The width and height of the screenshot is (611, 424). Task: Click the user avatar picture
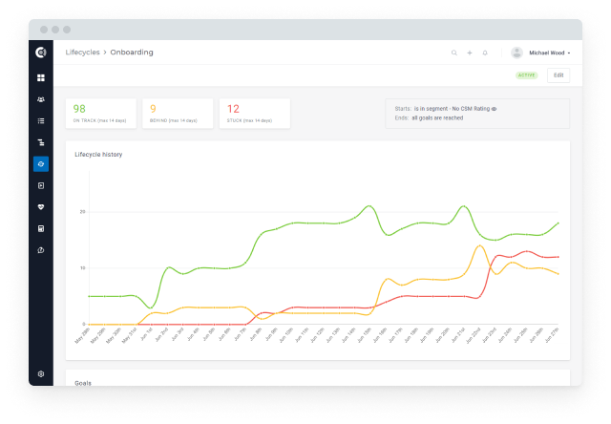(516, 53)
